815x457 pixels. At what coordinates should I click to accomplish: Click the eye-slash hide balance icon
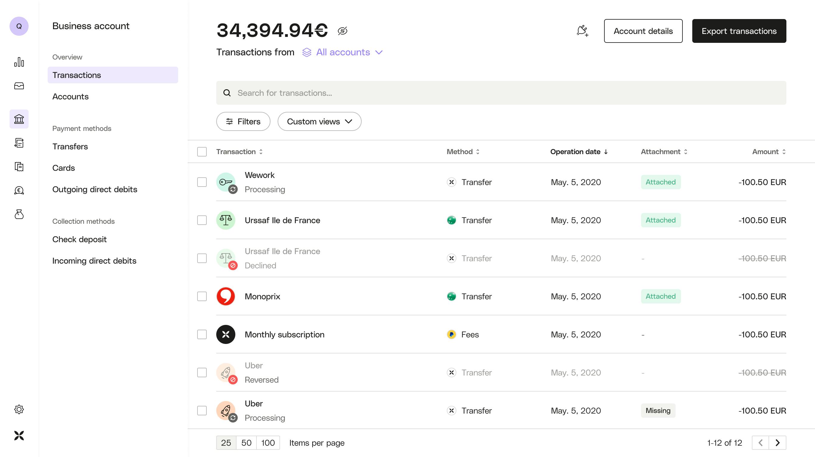point(343,31)
